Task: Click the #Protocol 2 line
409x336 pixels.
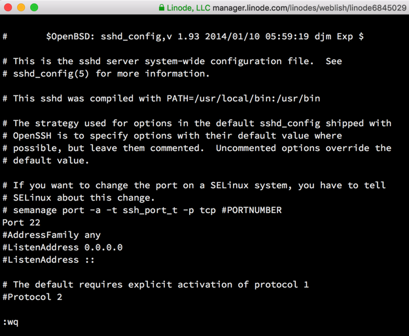Action: (33, 297)
